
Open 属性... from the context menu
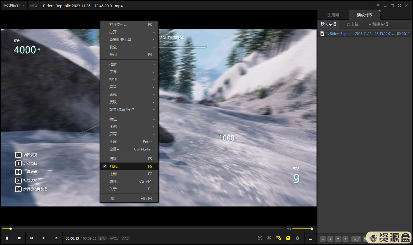129,181
